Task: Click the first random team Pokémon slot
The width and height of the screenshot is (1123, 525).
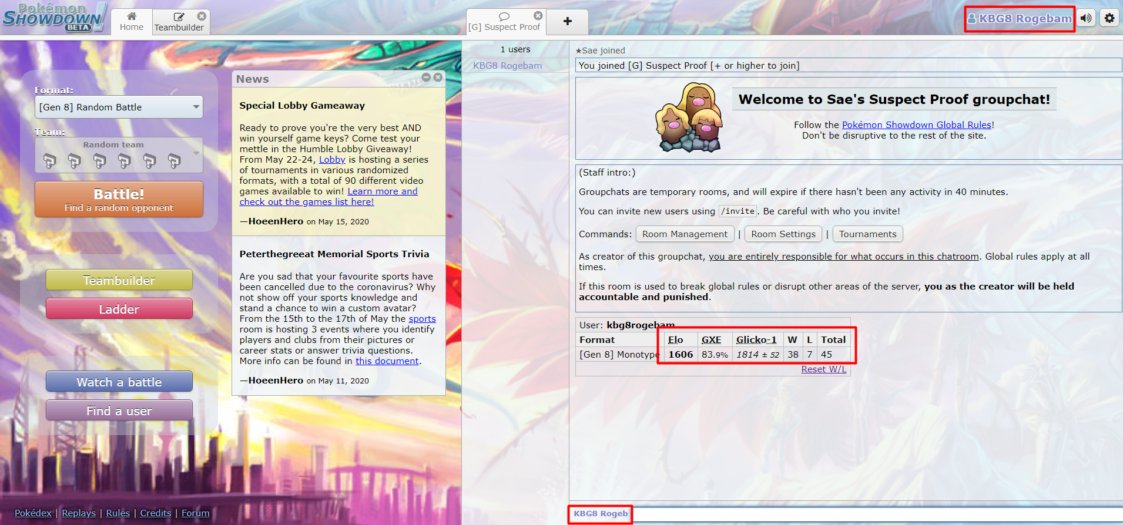Action: 49,160
